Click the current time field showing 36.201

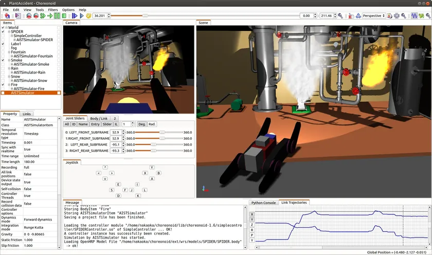[x=100, y=16]
